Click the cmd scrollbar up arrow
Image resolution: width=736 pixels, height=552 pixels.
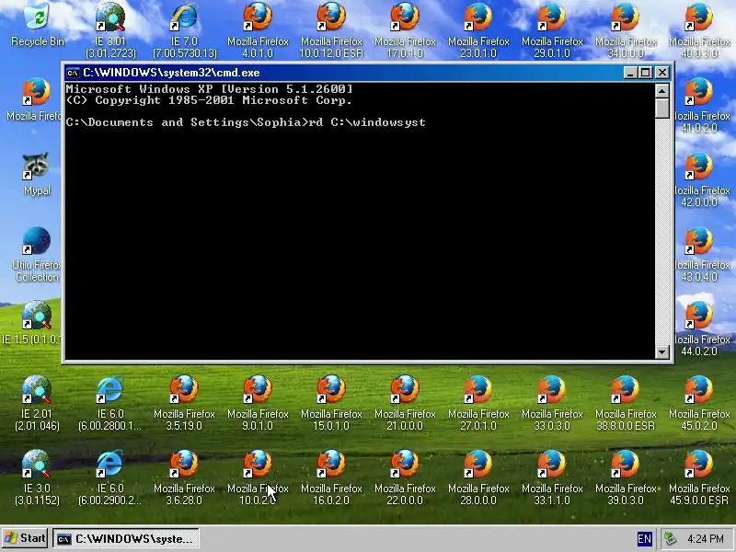(661, 90)
